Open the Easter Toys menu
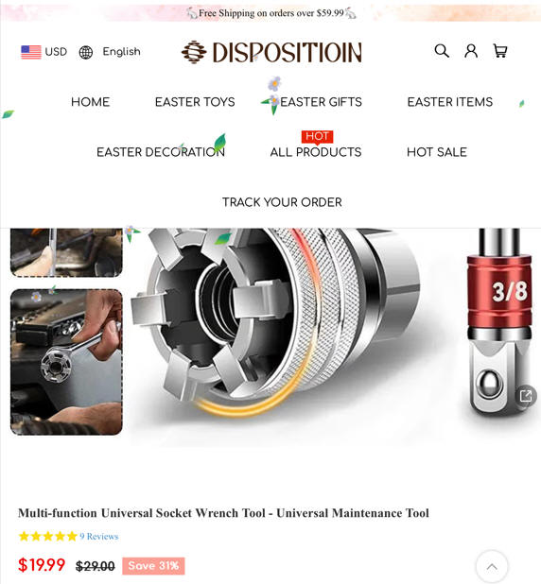 (x=195, y=102)
